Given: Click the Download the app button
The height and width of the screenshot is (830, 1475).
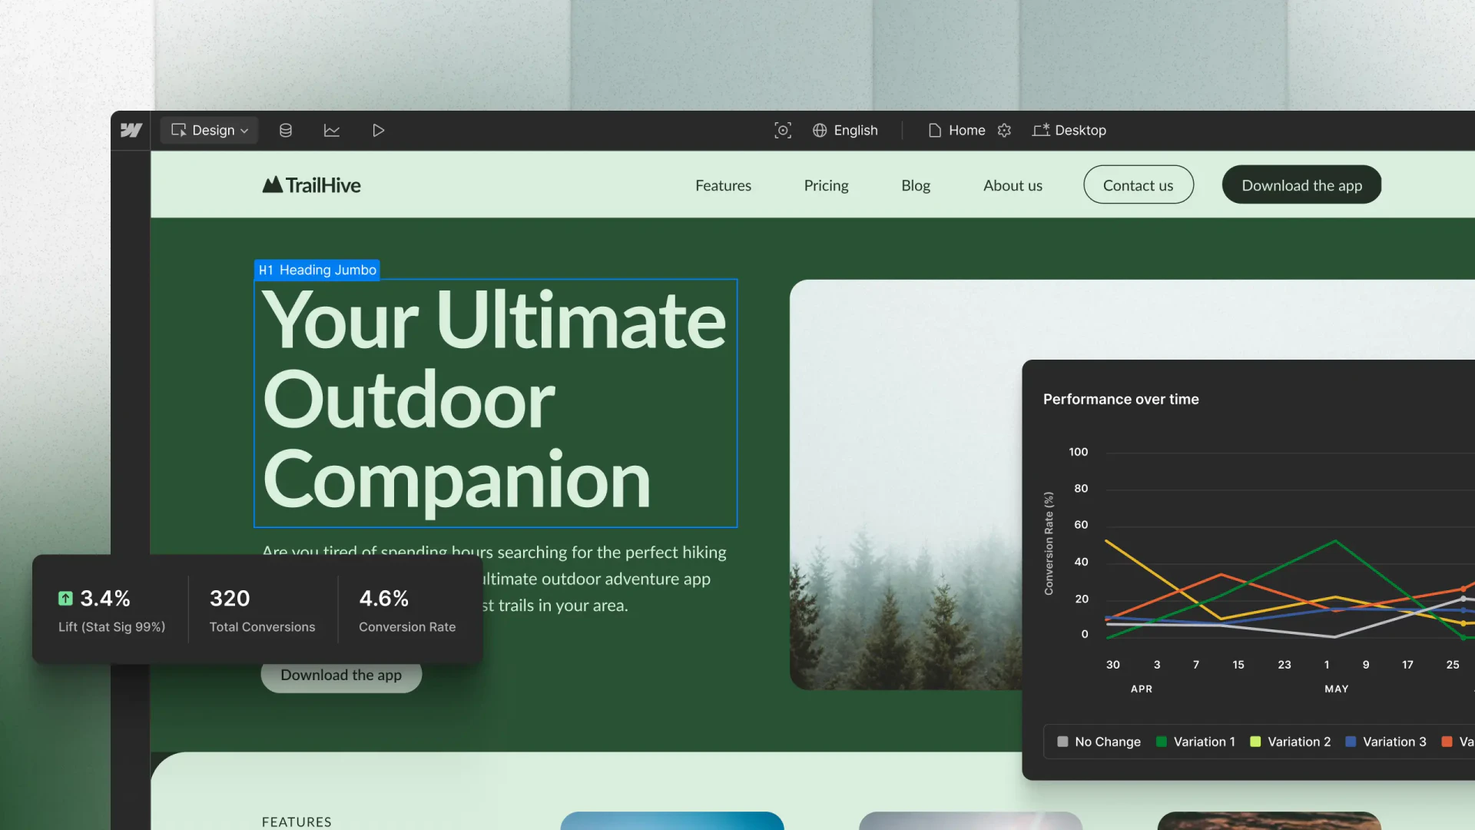Looking at the screenshot, I should pos(1301,184).
